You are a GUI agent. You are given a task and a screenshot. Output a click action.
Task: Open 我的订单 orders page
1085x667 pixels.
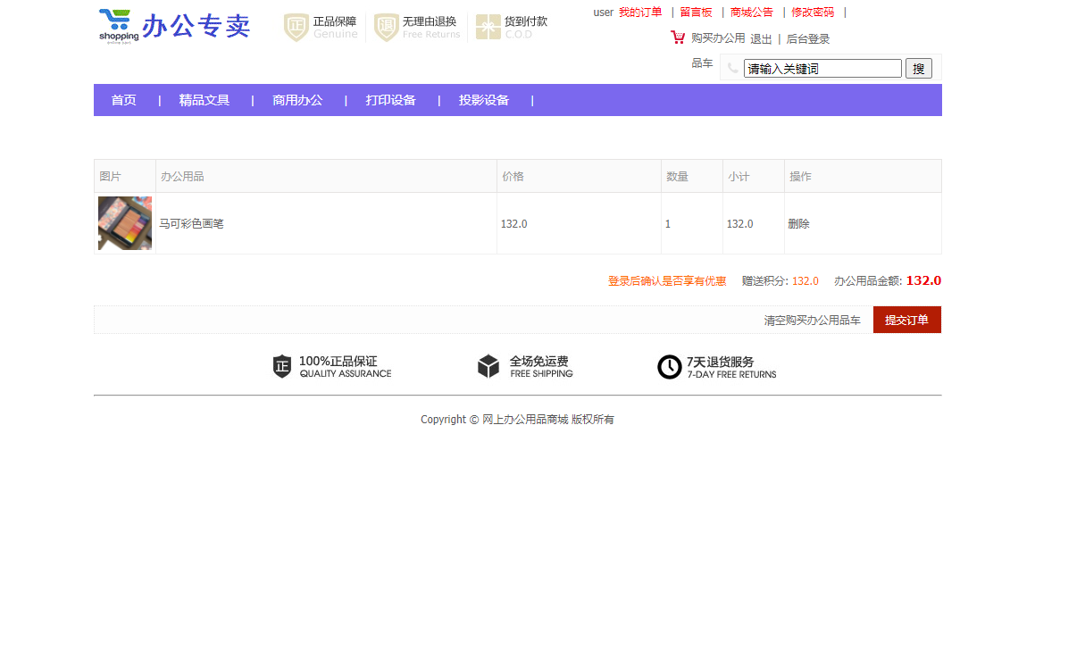642,12
